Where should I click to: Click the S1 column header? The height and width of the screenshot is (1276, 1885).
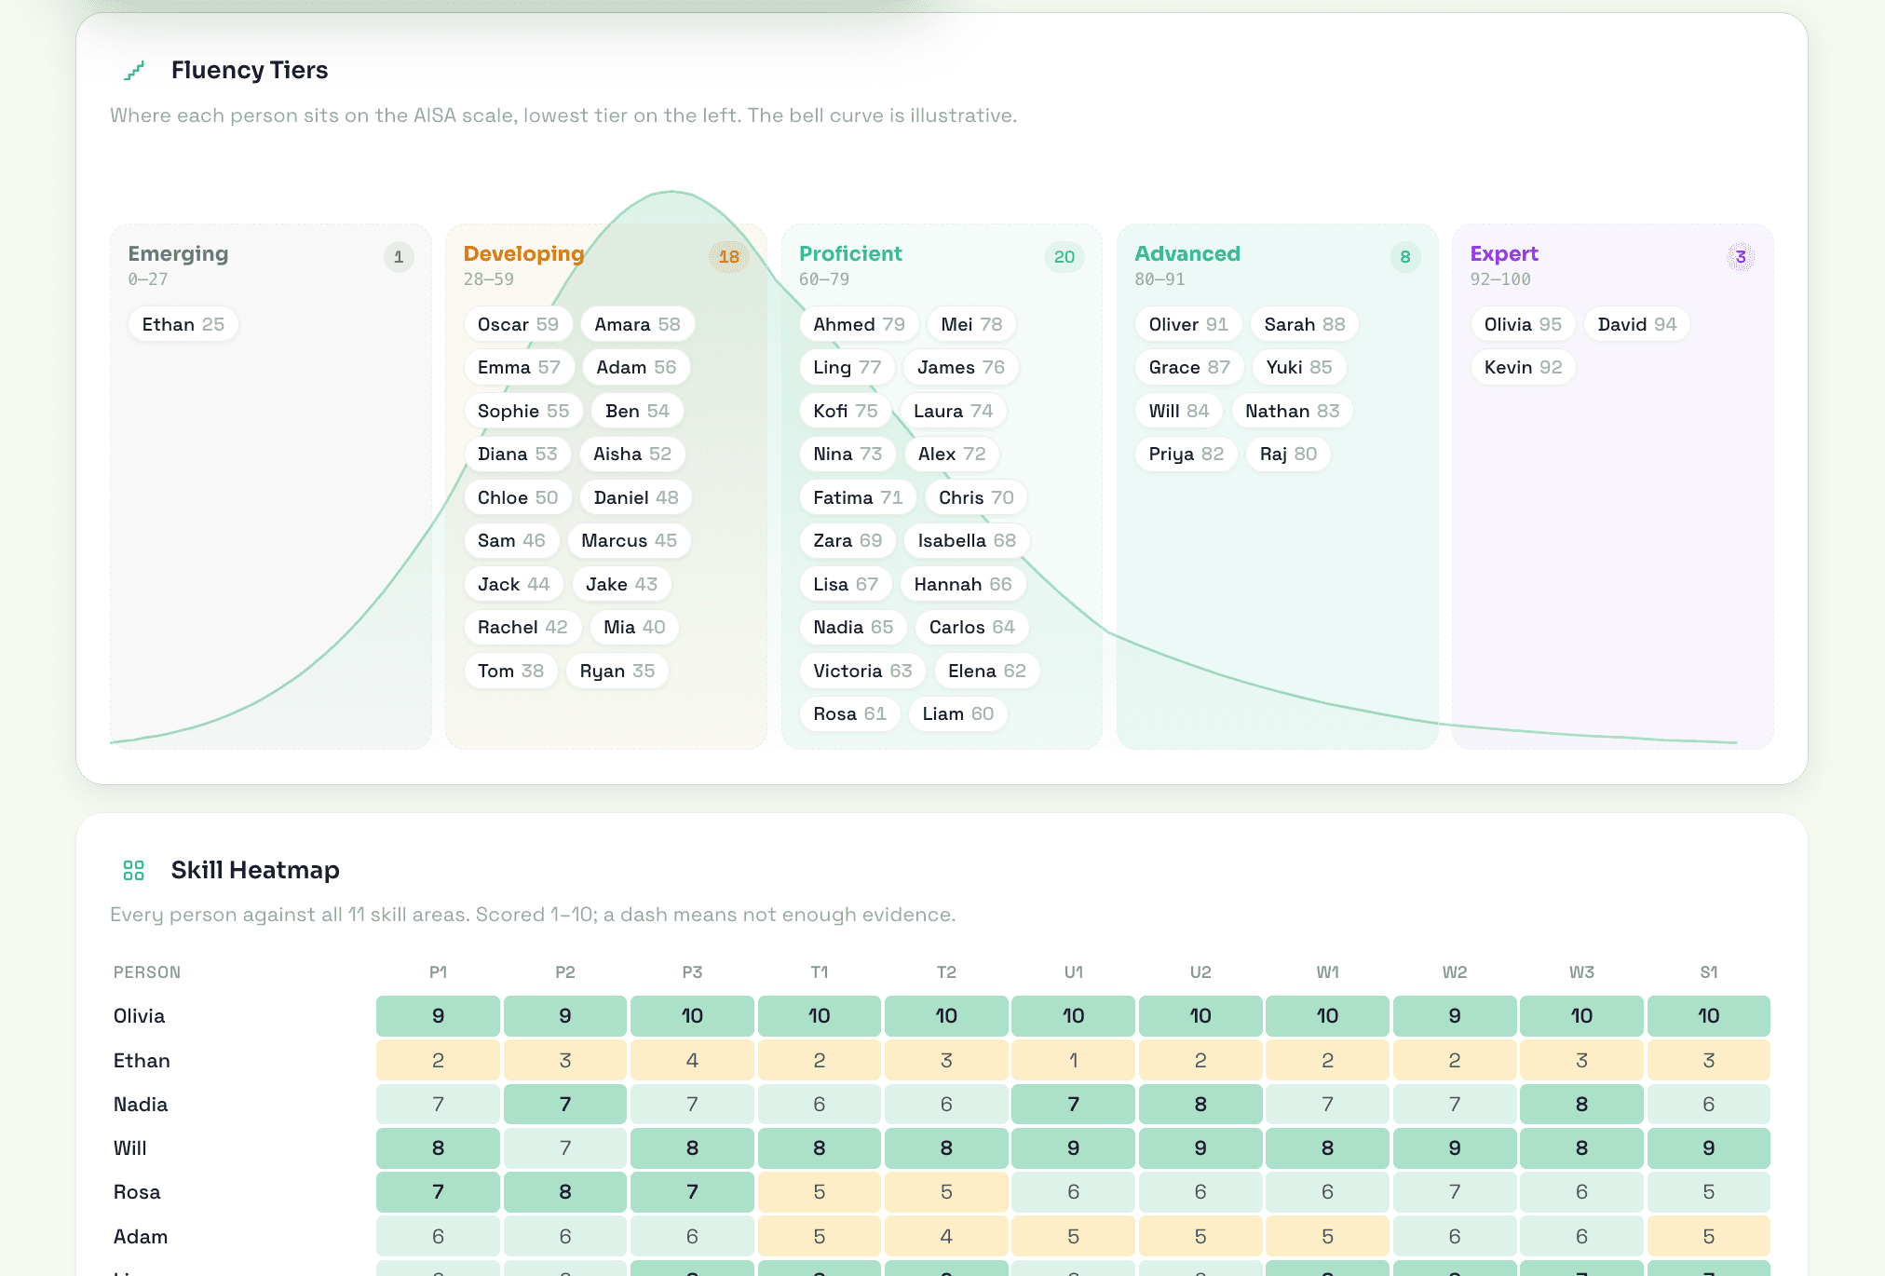click(x=1709, y=972)
